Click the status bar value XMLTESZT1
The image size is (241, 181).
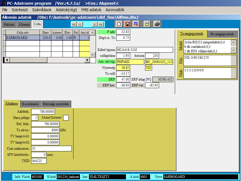[x=107, y=177]
